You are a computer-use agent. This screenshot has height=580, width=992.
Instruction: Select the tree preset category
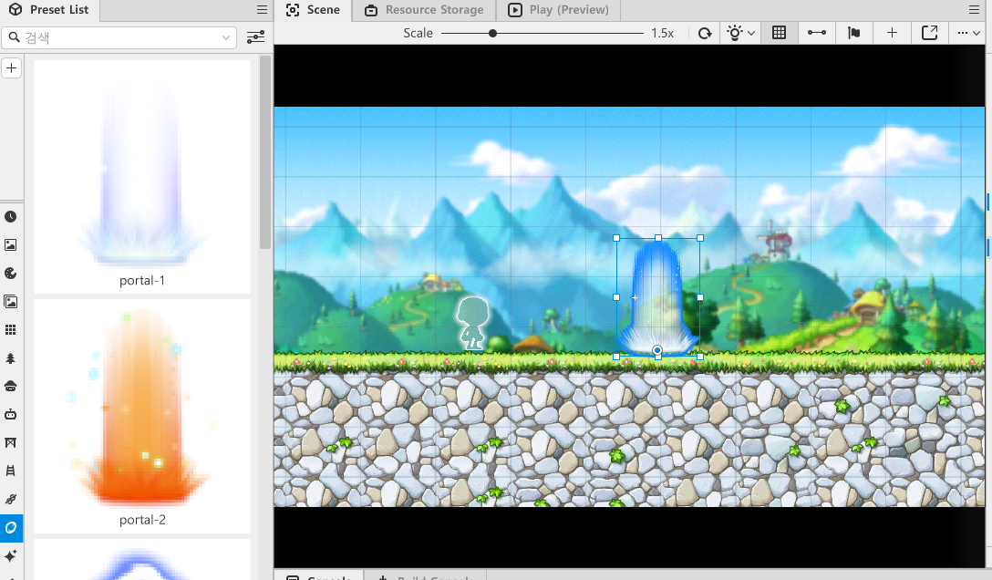click(x=11, y=358)
